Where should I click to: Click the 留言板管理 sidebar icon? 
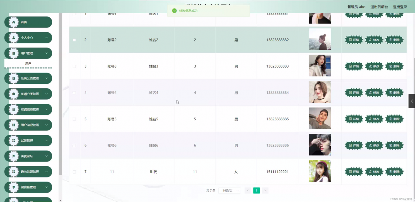(x=14, y=187)
